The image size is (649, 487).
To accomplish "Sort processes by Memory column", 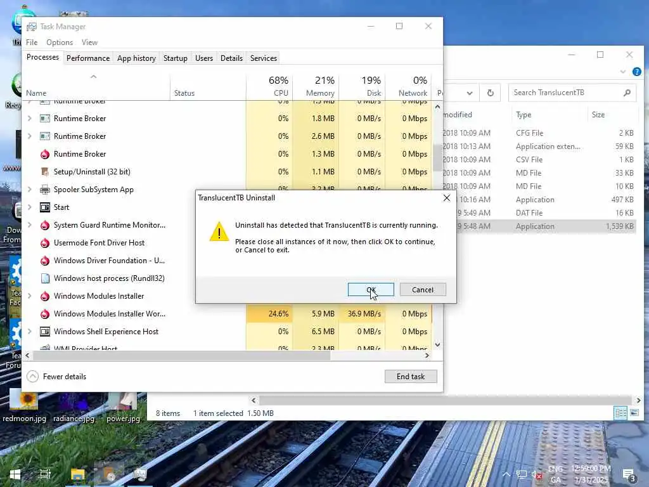I will [316, 86].
